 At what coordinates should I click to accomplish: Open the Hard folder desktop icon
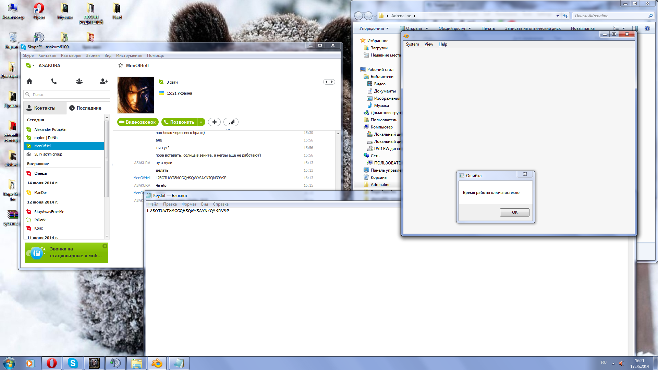point(117,11)
